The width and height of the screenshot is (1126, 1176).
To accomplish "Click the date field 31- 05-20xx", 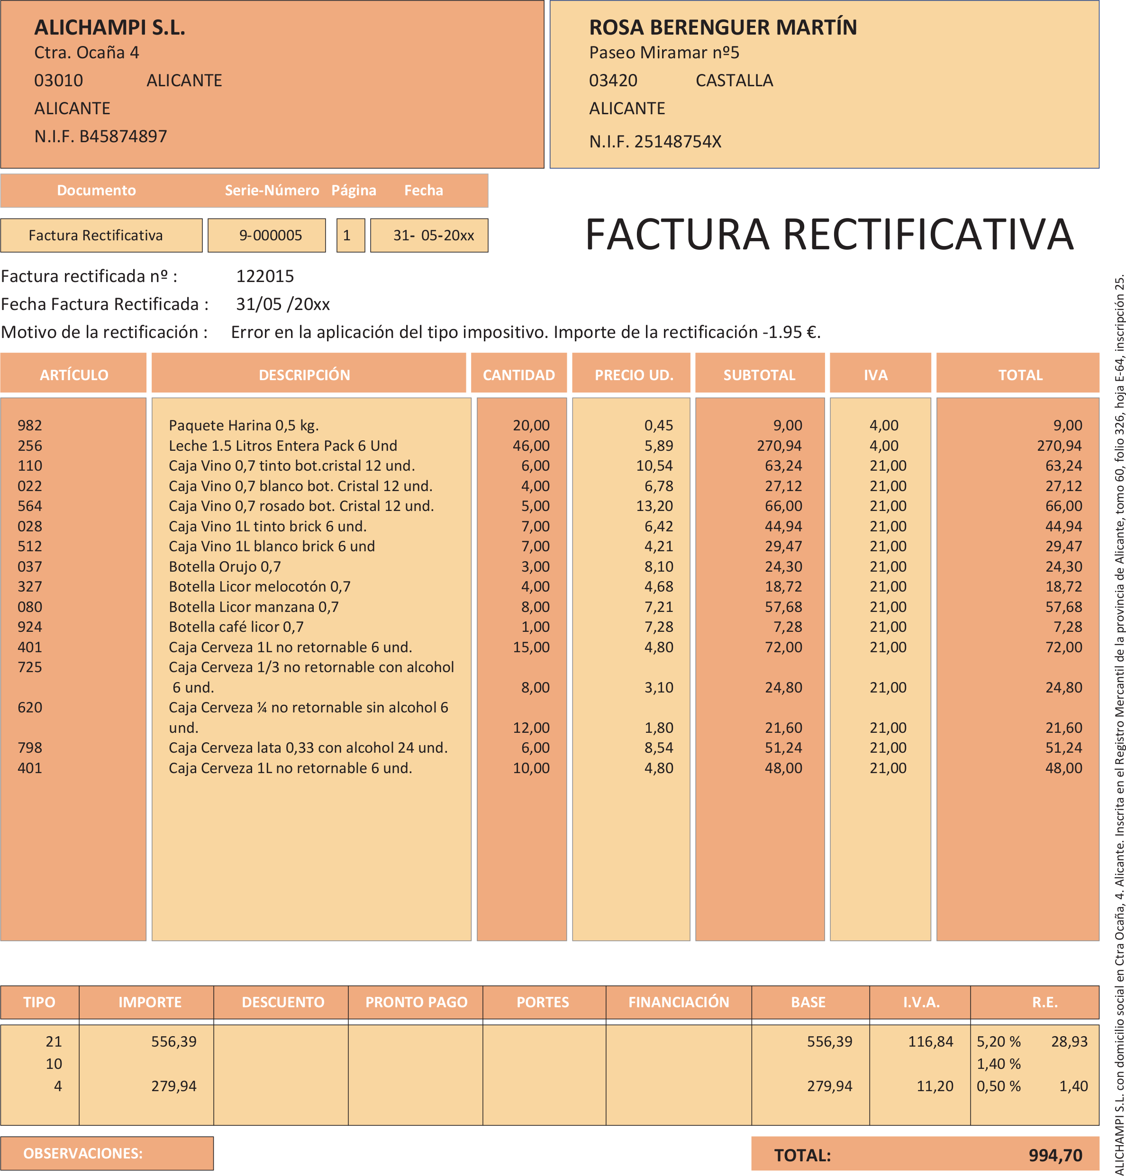I will [x=428, y=235].
